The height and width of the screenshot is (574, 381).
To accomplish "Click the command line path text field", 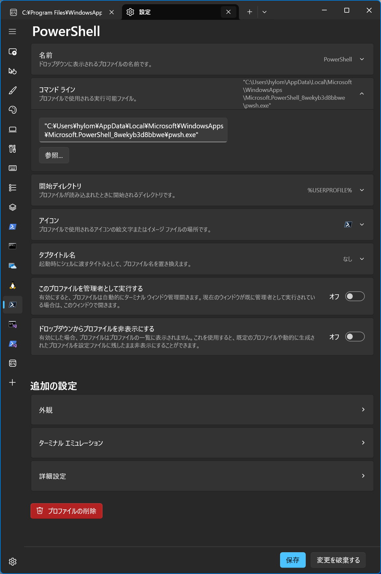I will point(133,130).
